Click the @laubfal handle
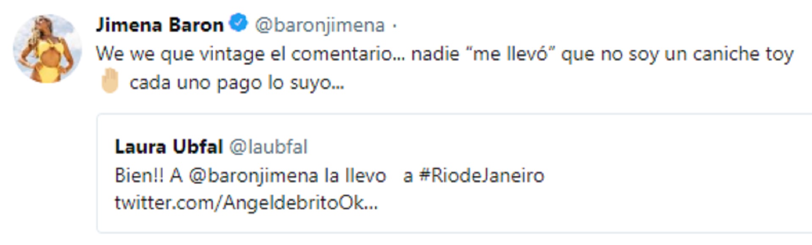 268,147
